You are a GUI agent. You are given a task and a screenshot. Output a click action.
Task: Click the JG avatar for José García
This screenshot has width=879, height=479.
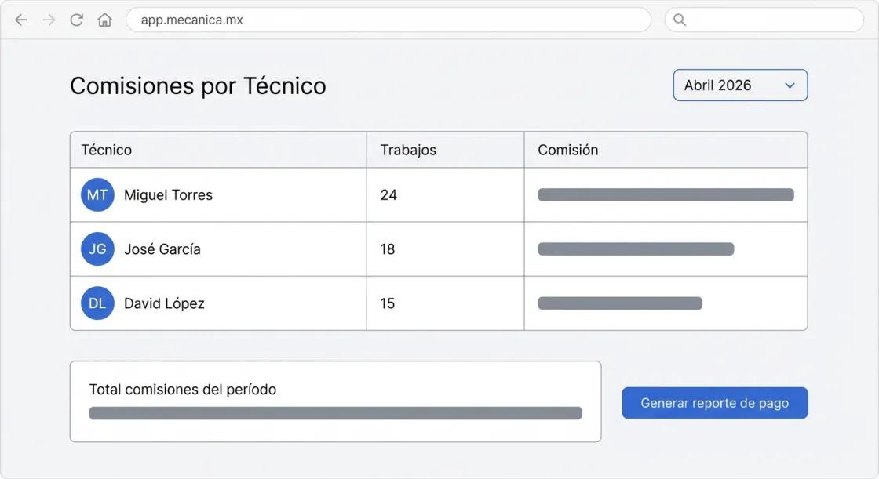point(97,249)
